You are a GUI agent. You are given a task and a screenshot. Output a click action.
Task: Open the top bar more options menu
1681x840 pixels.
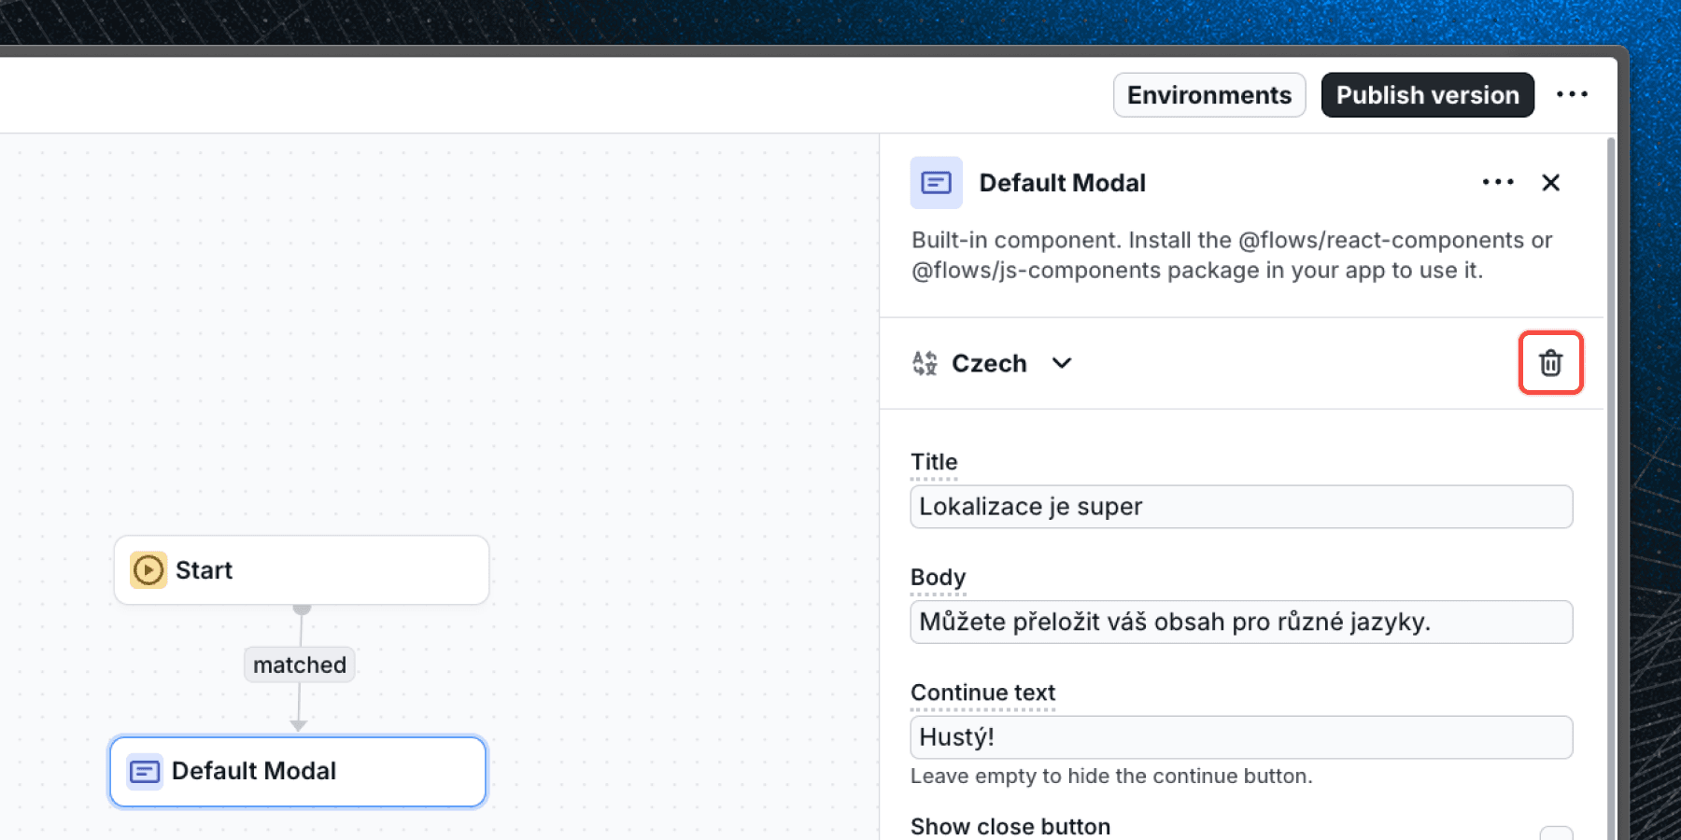(1572, 94)
